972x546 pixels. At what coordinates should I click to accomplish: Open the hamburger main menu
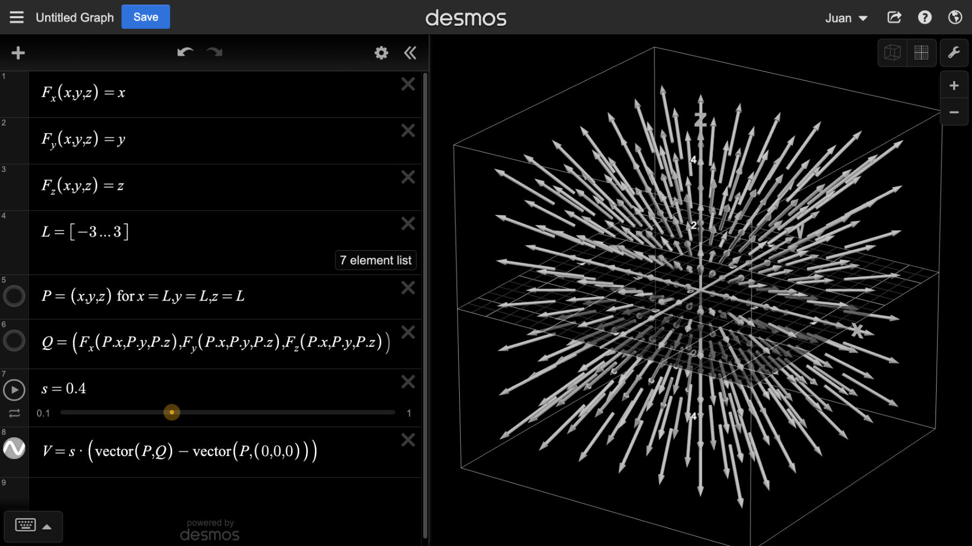(x=17, y=17)
